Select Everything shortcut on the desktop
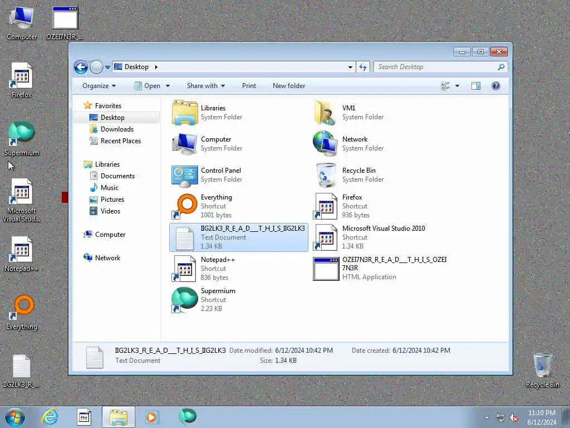 (22, 312)
